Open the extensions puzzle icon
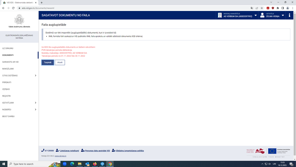Screen dimensions: 296x167 click(278, 8)
